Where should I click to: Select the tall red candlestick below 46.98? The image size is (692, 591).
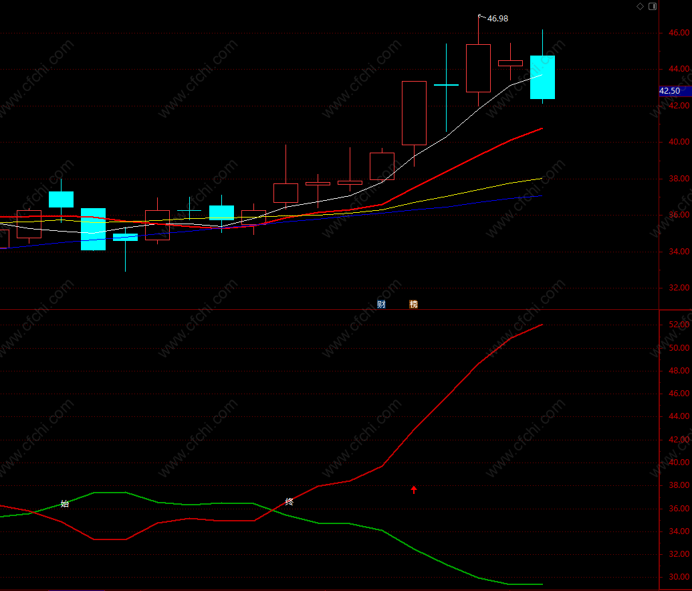tap(479, 68)
